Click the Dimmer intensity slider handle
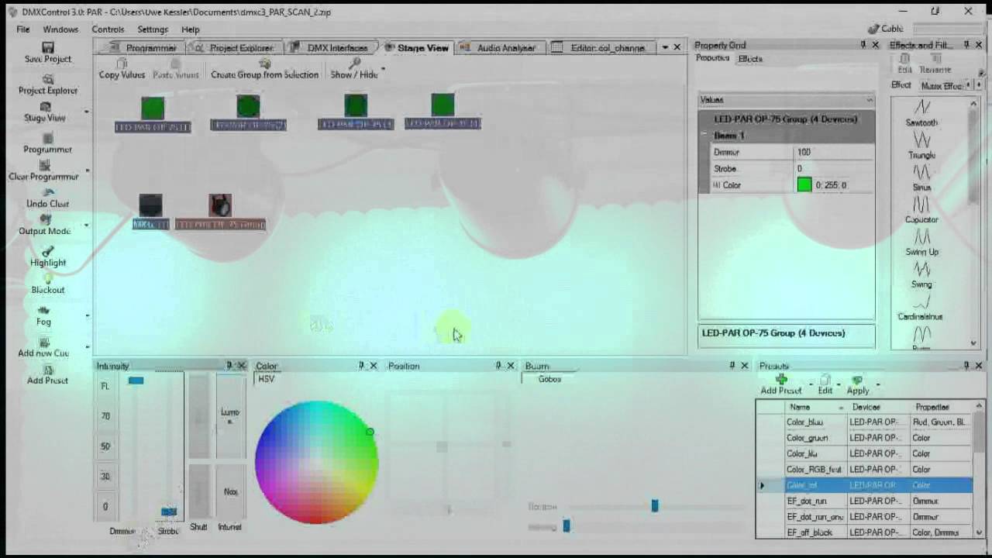 tap(136, 381)
